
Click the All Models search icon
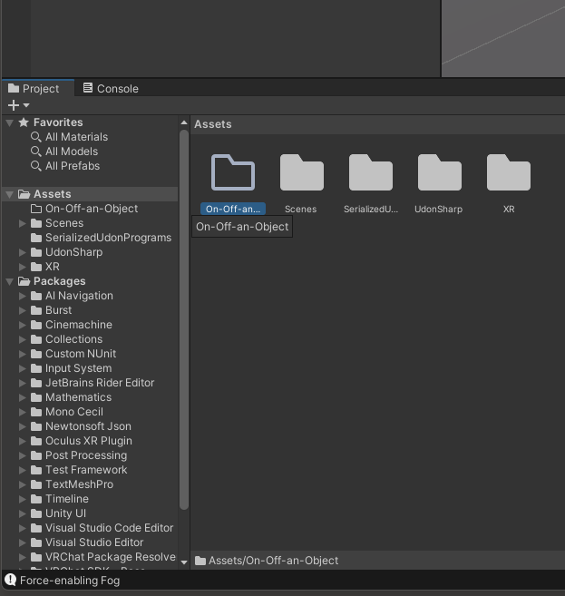36,151
